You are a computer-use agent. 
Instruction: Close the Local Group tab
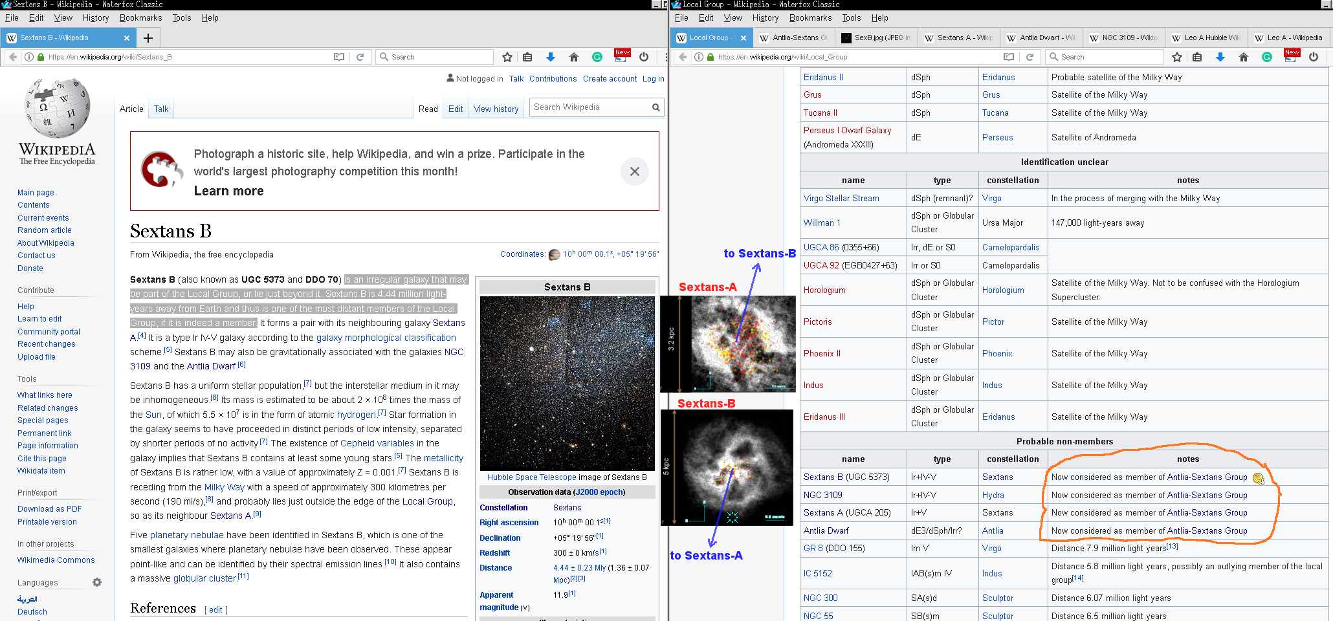point(744,38)
